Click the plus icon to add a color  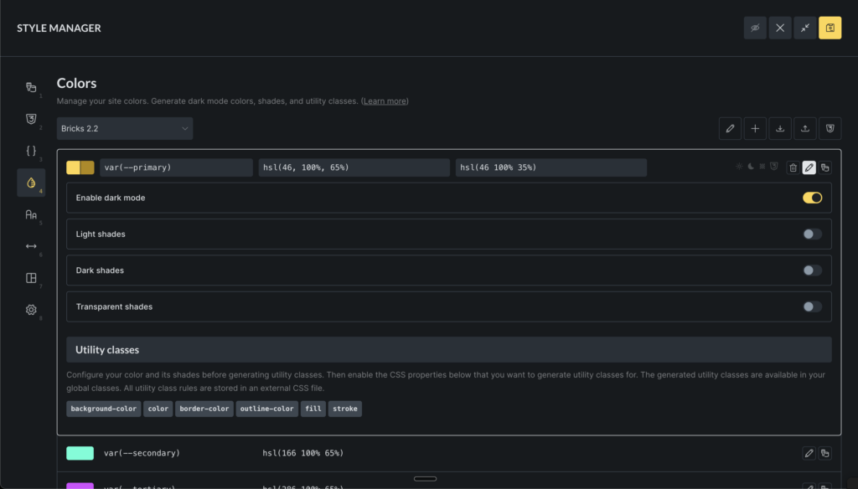coord(755,128)
